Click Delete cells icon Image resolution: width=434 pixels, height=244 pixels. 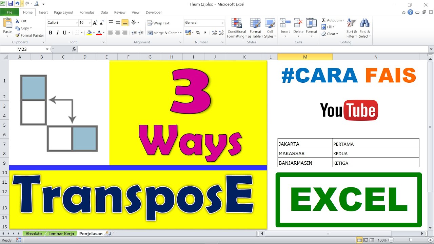pyautogui.click(x=298, y=23)
